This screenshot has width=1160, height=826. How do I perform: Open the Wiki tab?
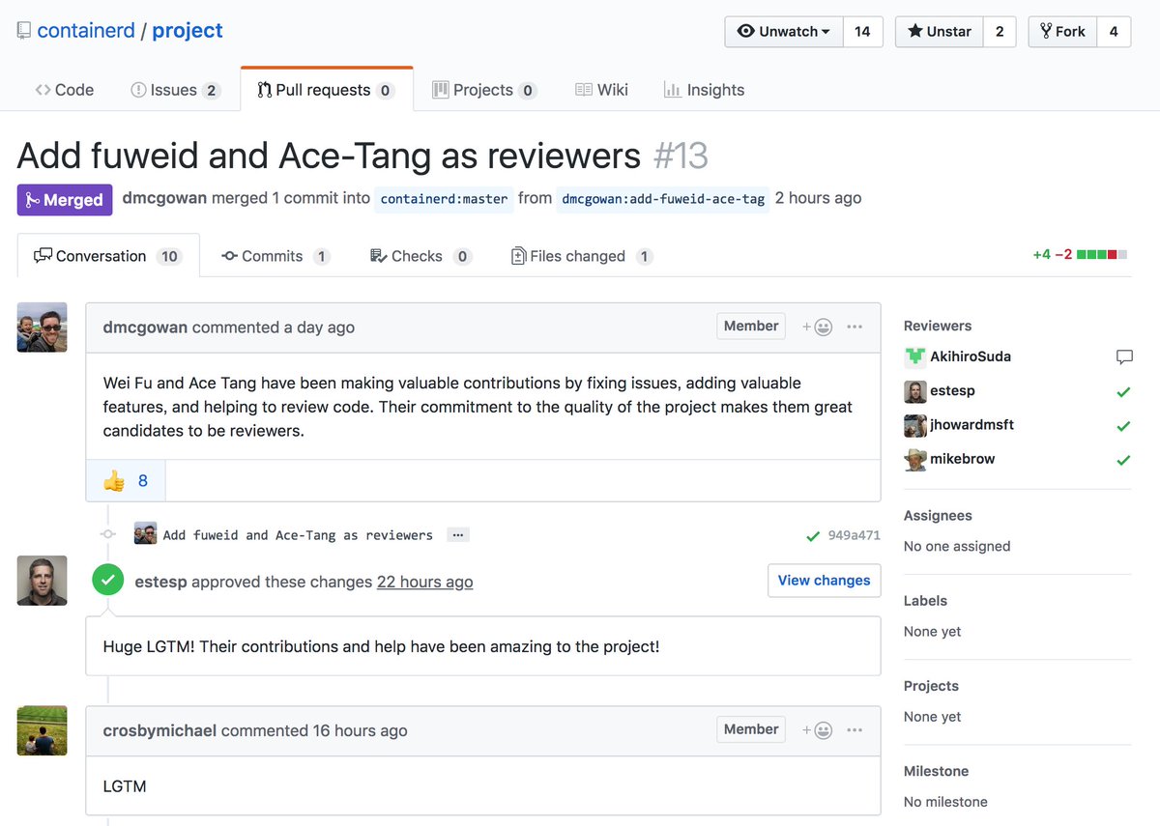(601, 90)
